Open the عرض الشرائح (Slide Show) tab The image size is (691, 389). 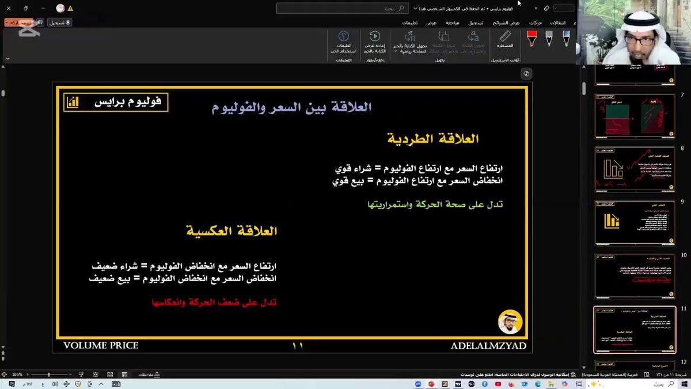coord(507,22)
